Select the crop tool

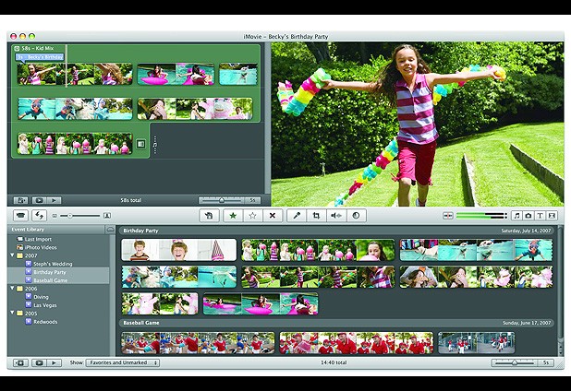tap(316, 216)
